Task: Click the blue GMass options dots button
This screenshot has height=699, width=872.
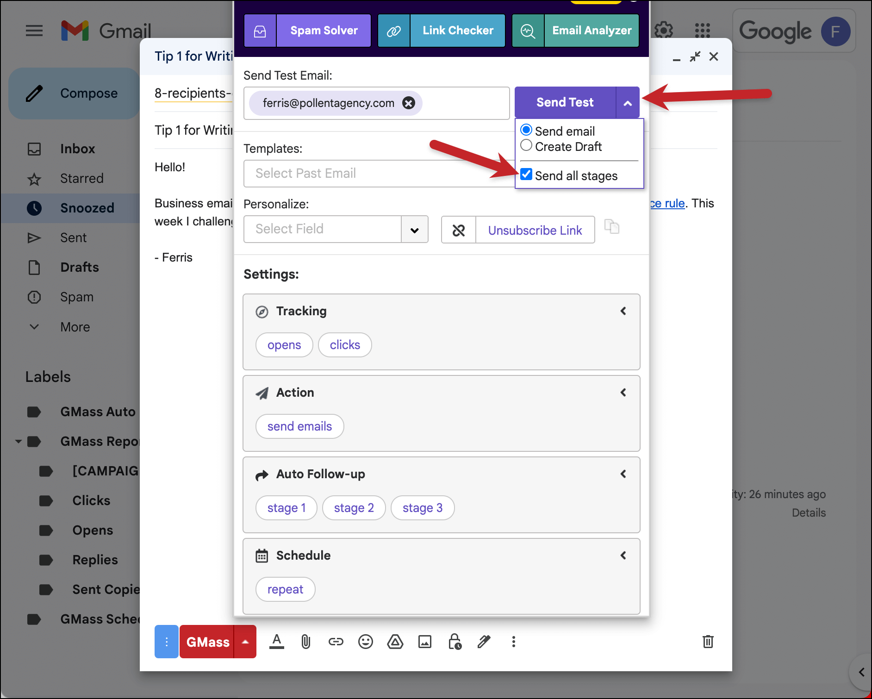Action: (x=167, y=642)
